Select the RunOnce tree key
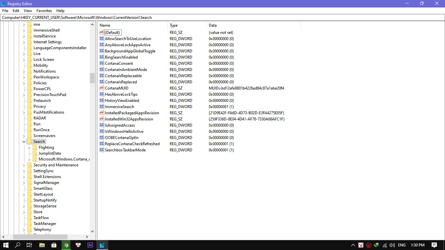 (x=42, y=130)
